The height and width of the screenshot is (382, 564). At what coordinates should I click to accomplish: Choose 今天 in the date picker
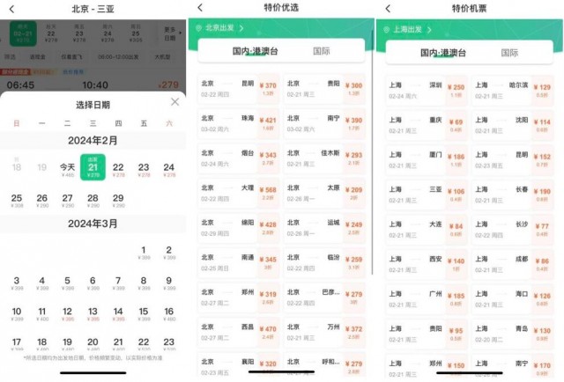(67, 169)
